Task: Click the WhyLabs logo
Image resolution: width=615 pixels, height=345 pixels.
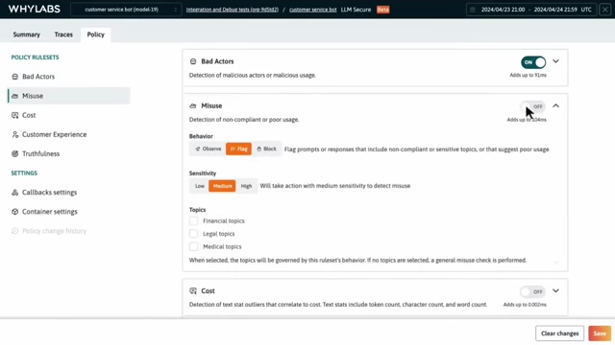Action: [x=35, y=9]
